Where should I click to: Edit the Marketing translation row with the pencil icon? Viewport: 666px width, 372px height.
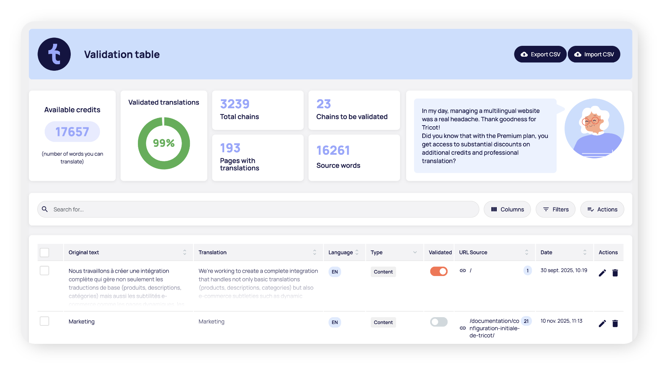602,323
